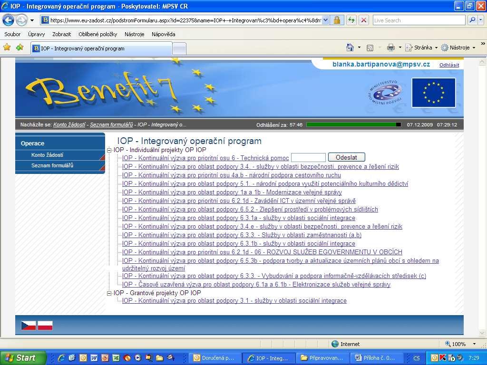The height and width of the screenshot is (365, 487).
Task: Open the 6.3.1a služby sociální integrace link
Action: point(239,218)
